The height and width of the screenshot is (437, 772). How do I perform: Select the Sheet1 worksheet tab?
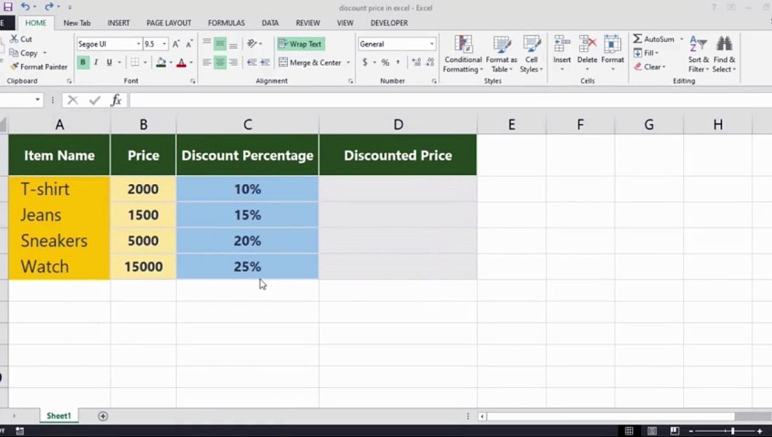[x=59, y=416]
